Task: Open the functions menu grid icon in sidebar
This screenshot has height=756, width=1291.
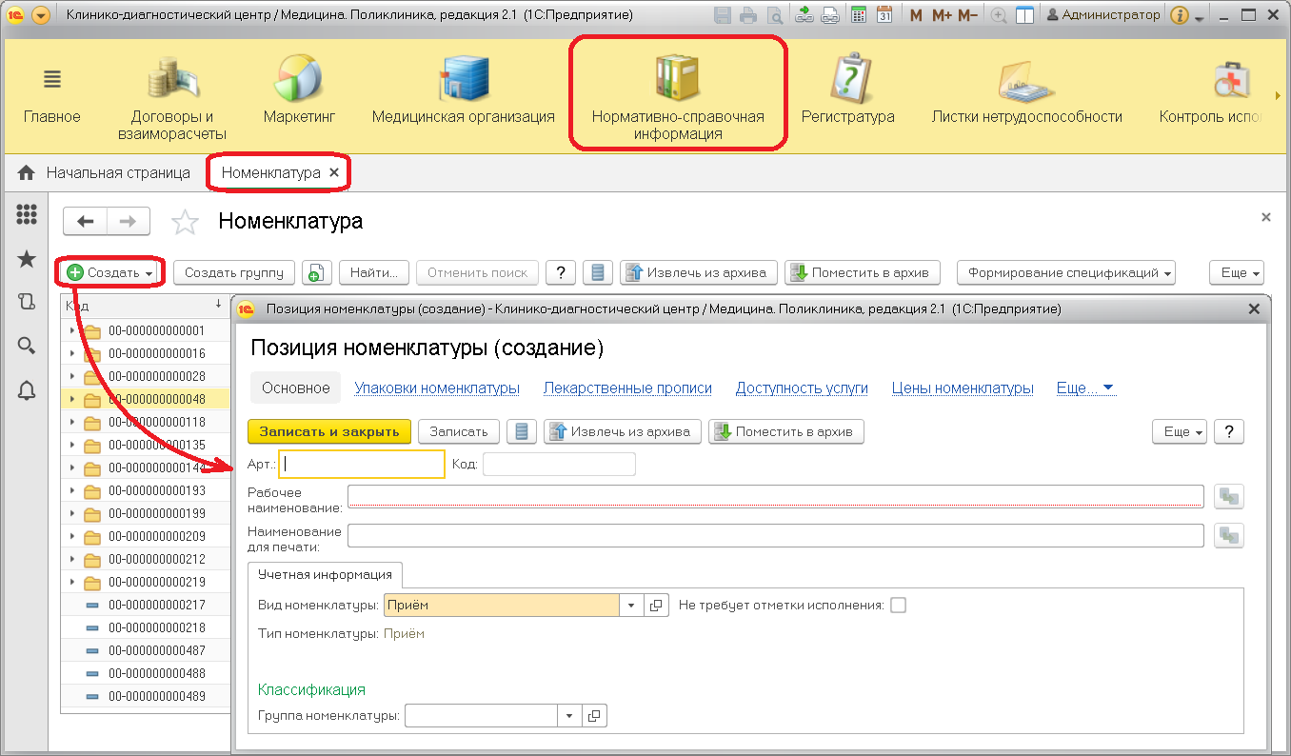Action: (27, 215)
